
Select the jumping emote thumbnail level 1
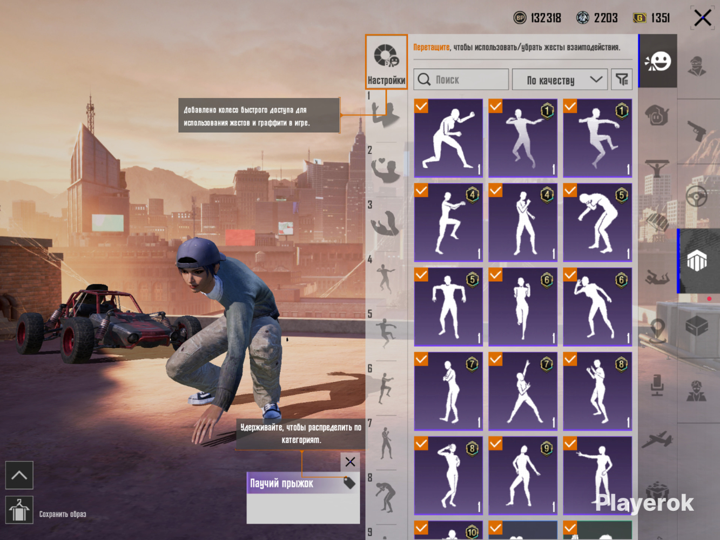point(597,138)
